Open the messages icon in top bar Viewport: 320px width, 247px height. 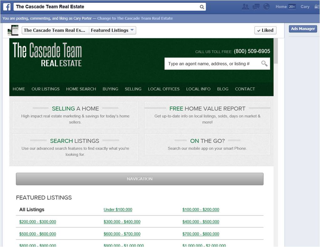pyautogui.click(x=256, y=7)
